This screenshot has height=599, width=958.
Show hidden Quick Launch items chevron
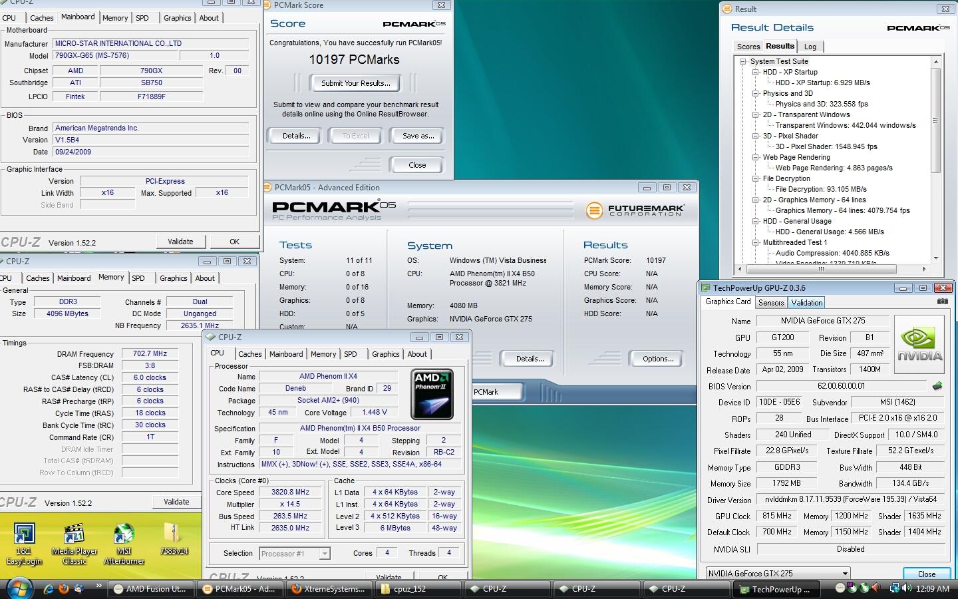tap(99, 586)
